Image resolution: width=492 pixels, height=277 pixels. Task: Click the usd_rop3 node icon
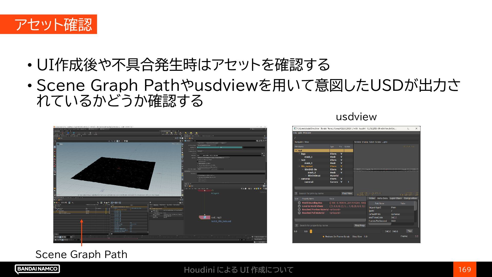[x=204, y=217]
